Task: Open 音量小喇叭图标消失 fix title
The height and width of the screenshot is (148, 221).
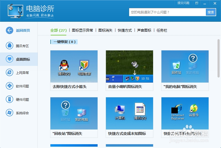Action: point(125,87)
